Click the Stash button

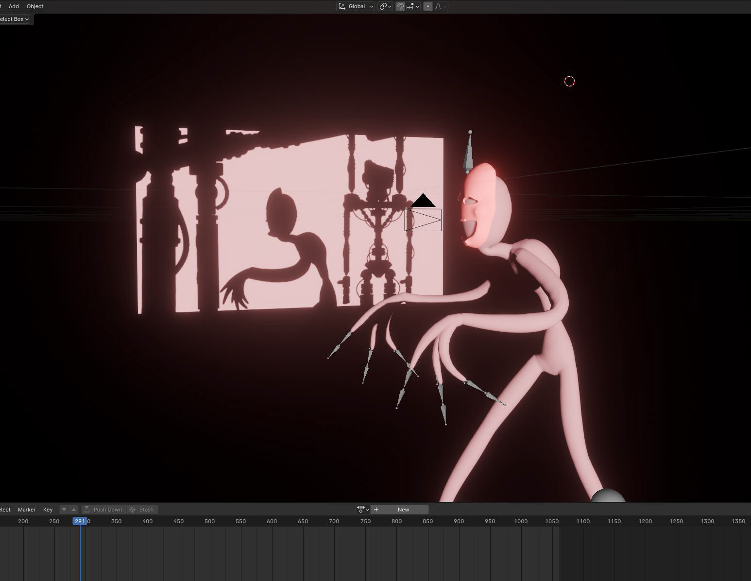coord(142,510)
